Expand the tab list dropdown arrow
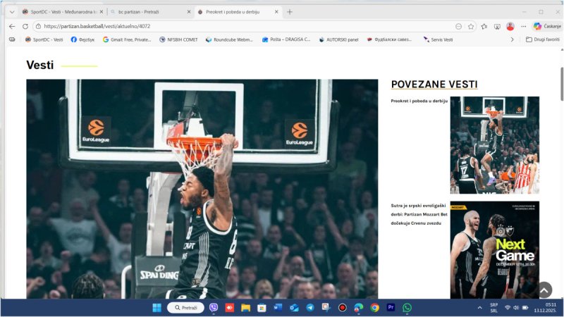This screenshot has width=564, height=317. tap(12, 12)
